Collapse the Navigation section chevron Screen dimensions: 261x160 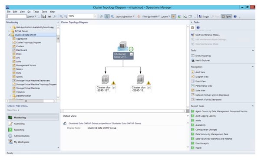click(x=253, y=67)
